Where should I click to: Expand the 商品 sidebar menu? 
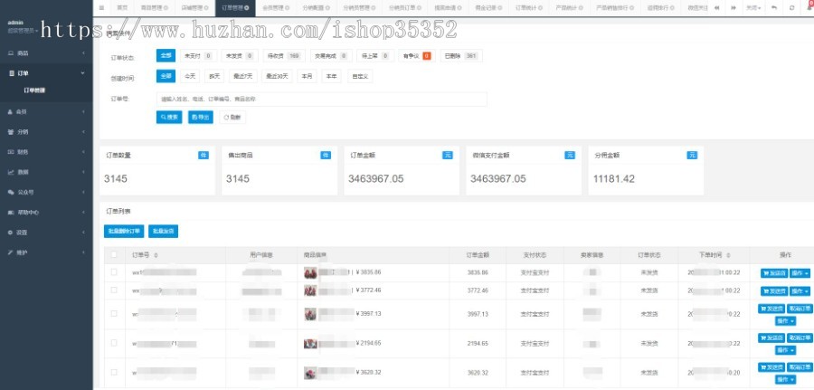pyautogui.click(x=47, y=53)
